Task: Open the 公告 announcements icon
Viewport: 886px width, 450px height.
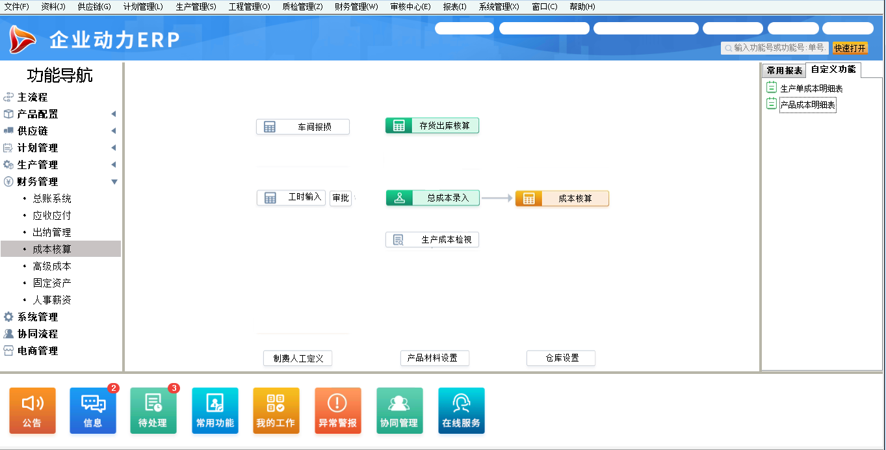Action: (x=32, y=410)
